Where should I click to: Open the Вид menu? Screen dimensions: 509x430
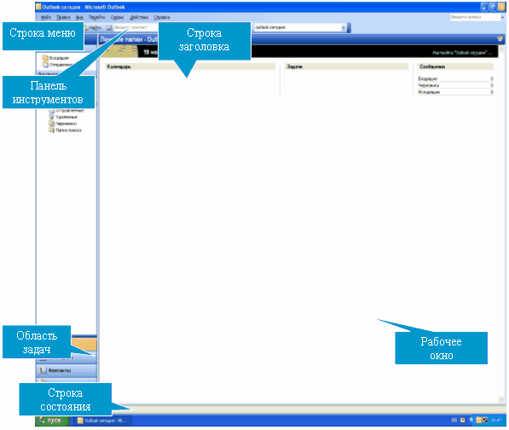79,17
